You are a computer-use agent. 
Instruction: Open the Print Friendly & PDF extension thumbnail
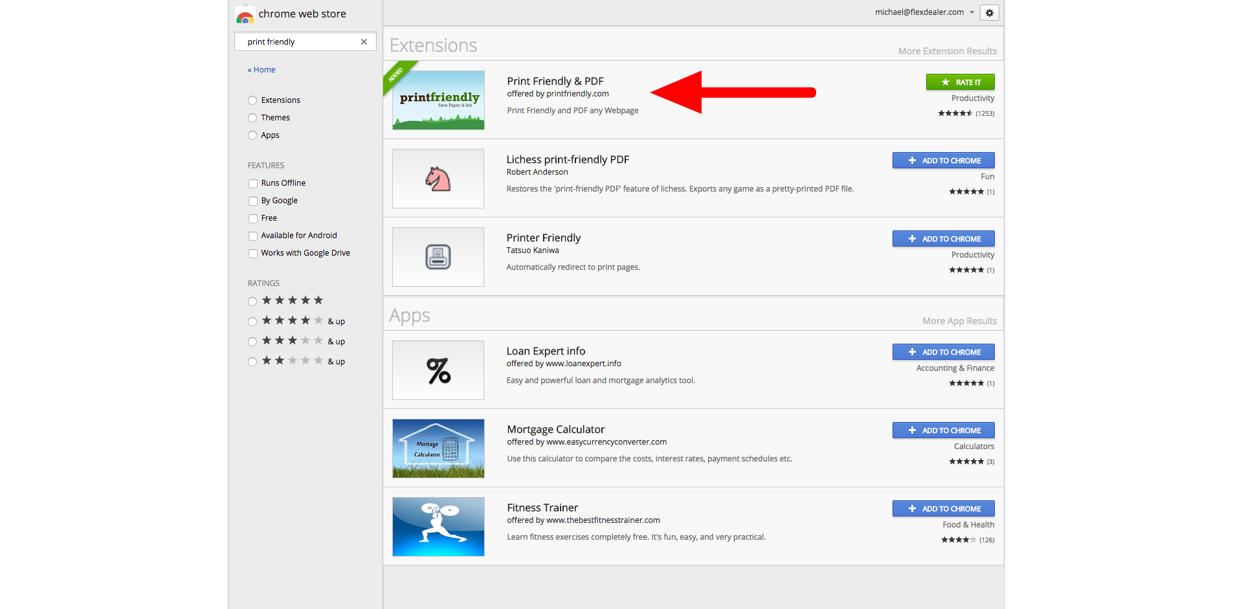click(x=438, y=100)
